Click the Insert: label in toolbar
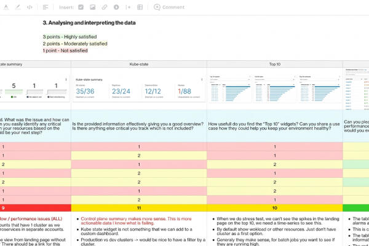This screenshot has height=246, width=369. pos(66,7)
